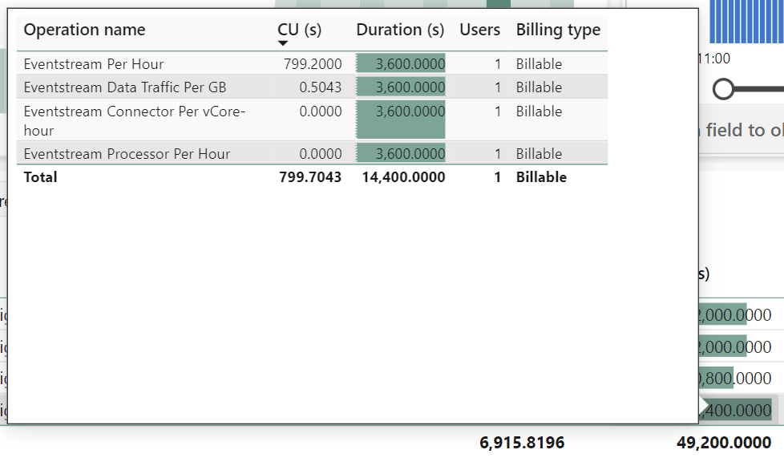Click the time range slider handle
784x466 pixels.
[723, 89]
